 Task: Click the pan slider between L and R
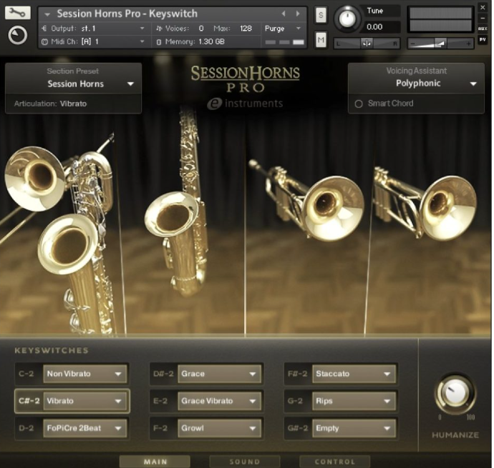tap(367, 44)
